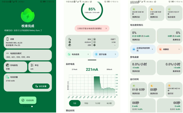The height and width of the screenshot is (113, 183).
Task: Tap the battery status icon beside 放电
Action: pyautogui.click(x=70, y=39)
